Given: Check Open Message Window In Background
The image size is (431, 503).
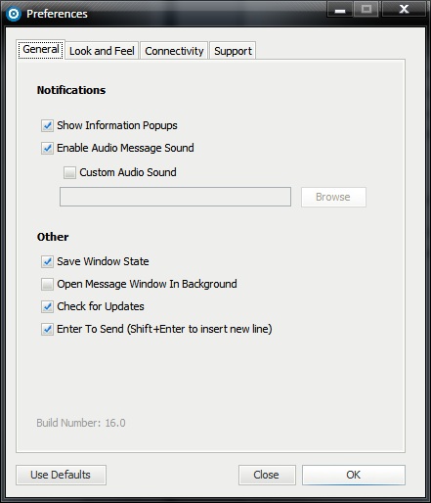Looking at the screenshot, I should (47, 284).
